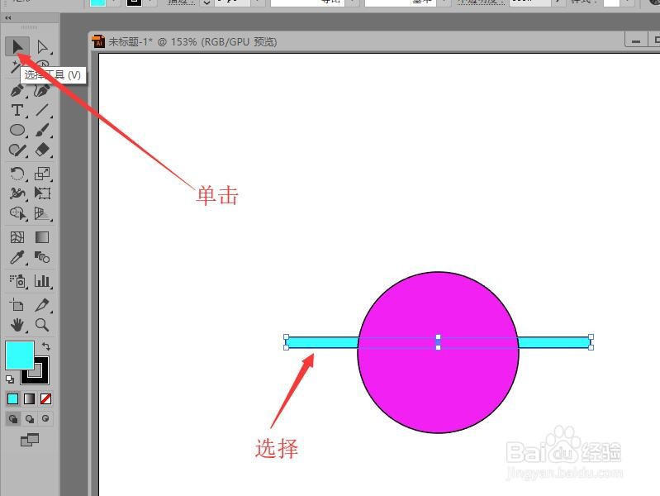This screenshot has width=660, height=496.
Task: Select the Selection tool (black arrow)
Action: 17,46
